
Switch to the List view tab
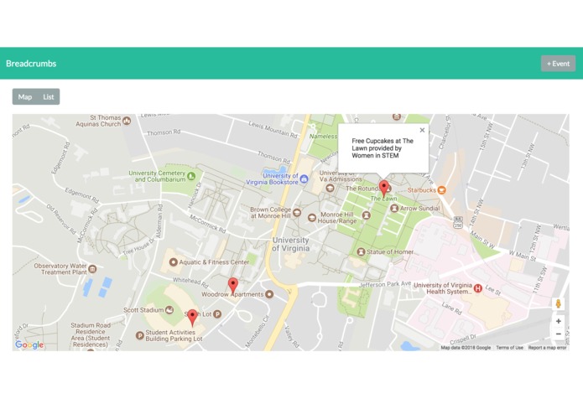(x=49, y=97)
